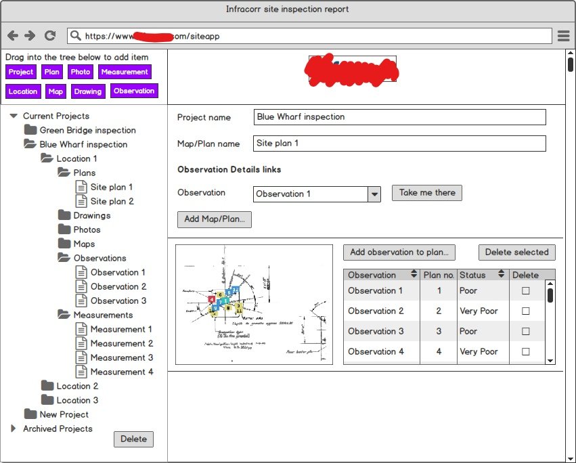Click the Photos folder icon
This screenshot has width=576, height=463.
click(64, 229)
